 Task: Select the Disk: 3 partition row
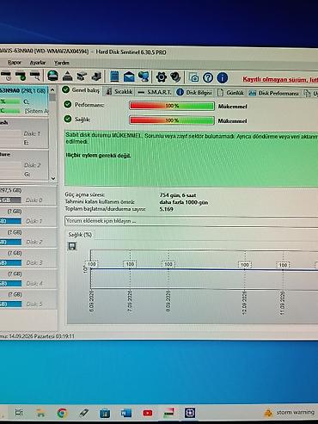(28, 258)
